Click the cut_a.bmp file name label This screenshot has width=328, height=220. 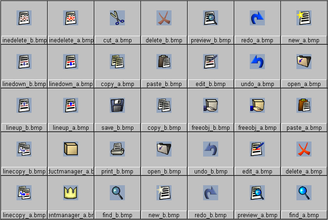(117, 40)
